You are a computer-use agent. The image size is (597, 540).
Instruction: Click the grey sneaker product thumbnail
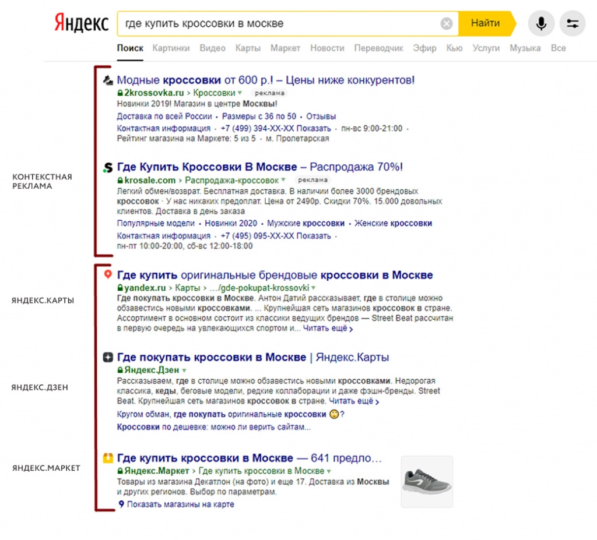[x=427, y=481]
